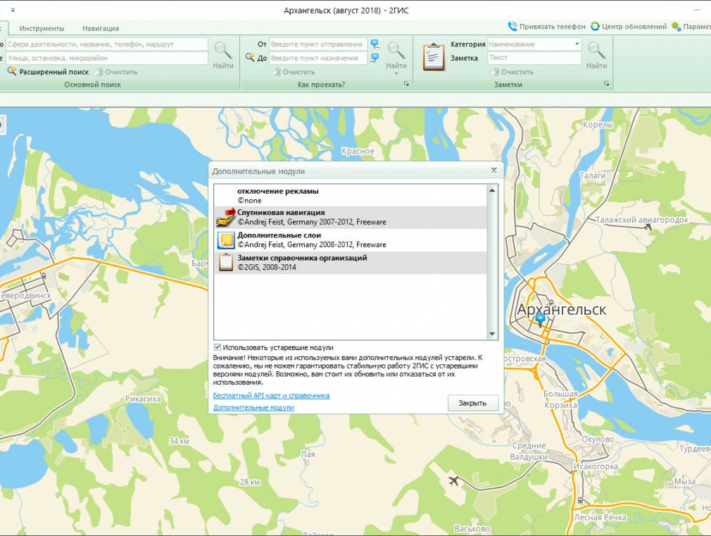The image size is (711, 536).
Task: Click the Закрыть button in the dialog
Action: coord(472,403)
